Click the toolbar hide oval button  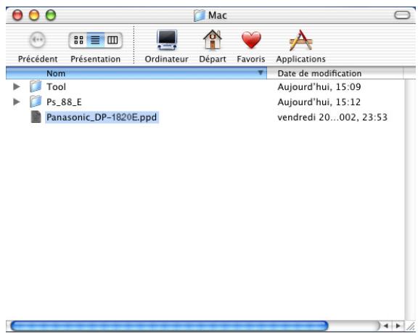click(402, 15)
